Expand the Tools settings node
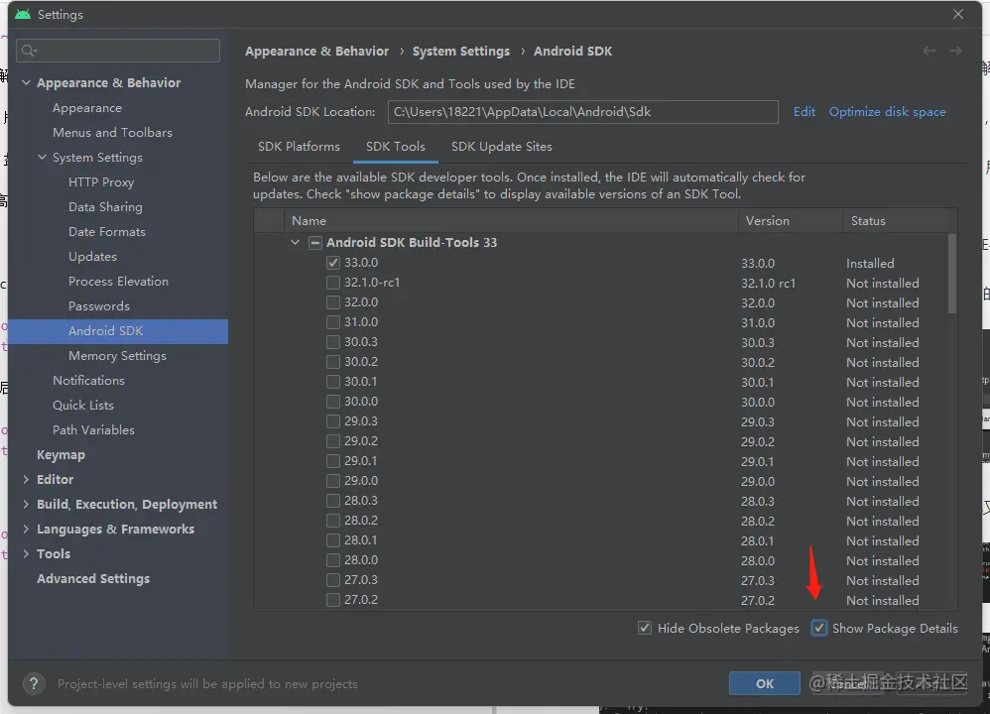990x714 pixels. coord(26,553)
